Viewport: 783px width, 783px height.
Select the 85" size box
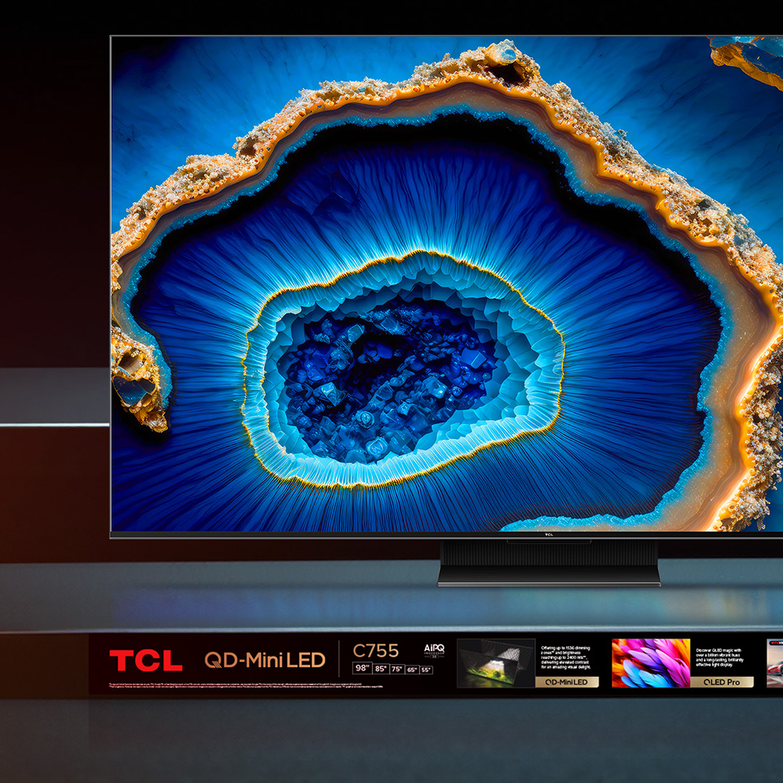(x=381, y=669)
